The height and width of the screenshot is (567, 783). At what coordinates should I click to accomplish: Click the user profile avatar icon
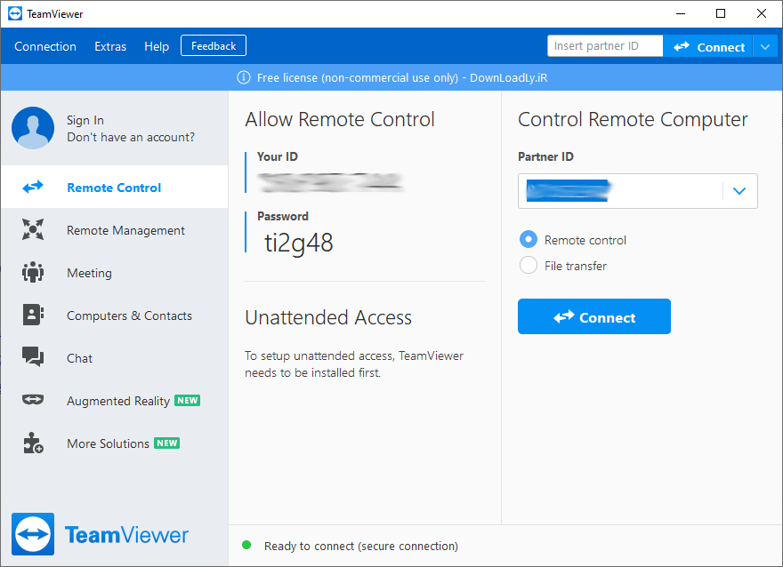click(x=32, y=127)
